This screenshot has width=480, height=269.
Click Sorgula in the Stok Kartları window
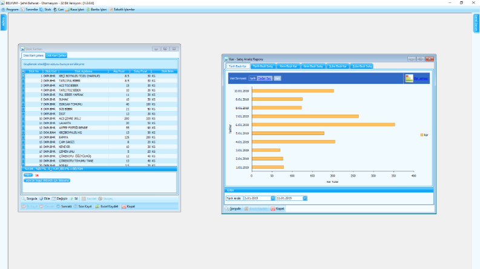[x=30, y=198]
